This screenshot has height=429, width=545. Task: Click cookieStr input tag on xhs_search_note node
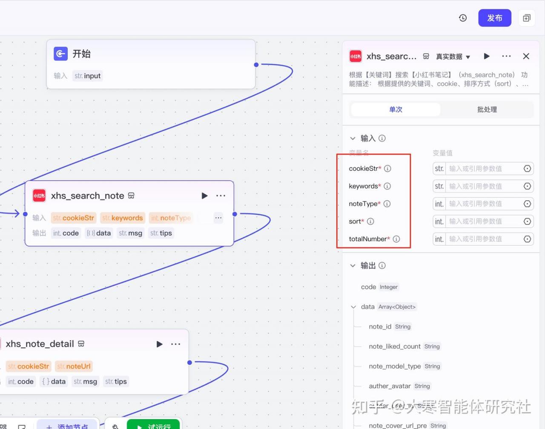(74, 218)
